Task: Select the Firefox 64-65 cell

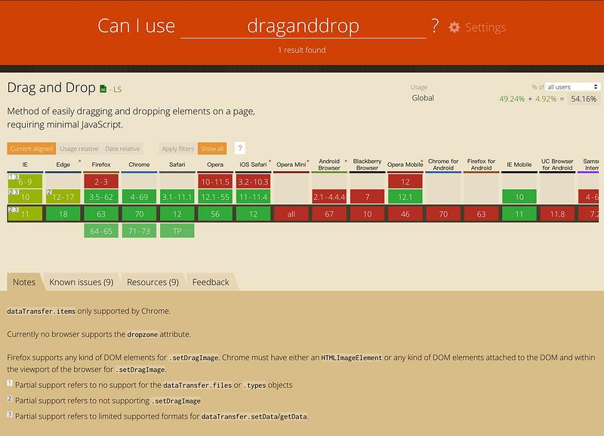Action: (101, 231)
